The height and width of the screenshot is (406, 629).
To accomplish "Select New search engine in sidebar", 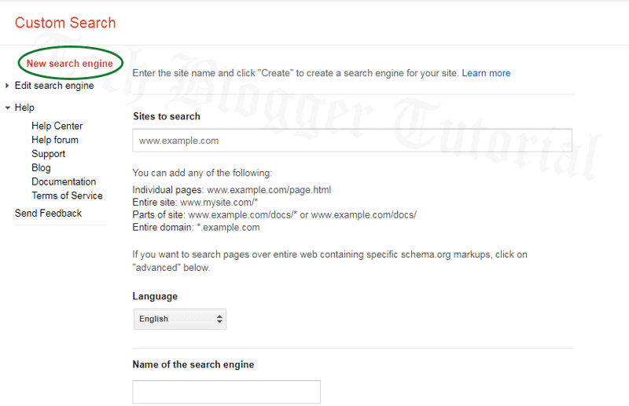I will pos(70,64).
